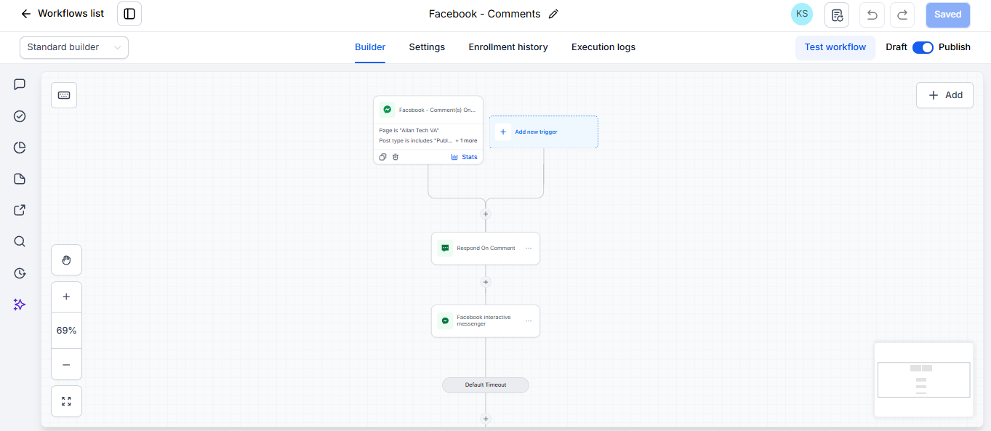Viewport: 991px width, 431px height.
Task: Fit canvas to screen icon
Action: click(66, 401)
